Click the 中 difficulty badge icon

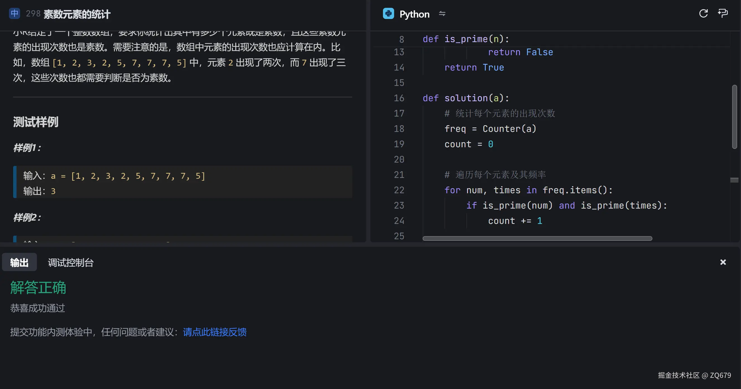[14, 13]
